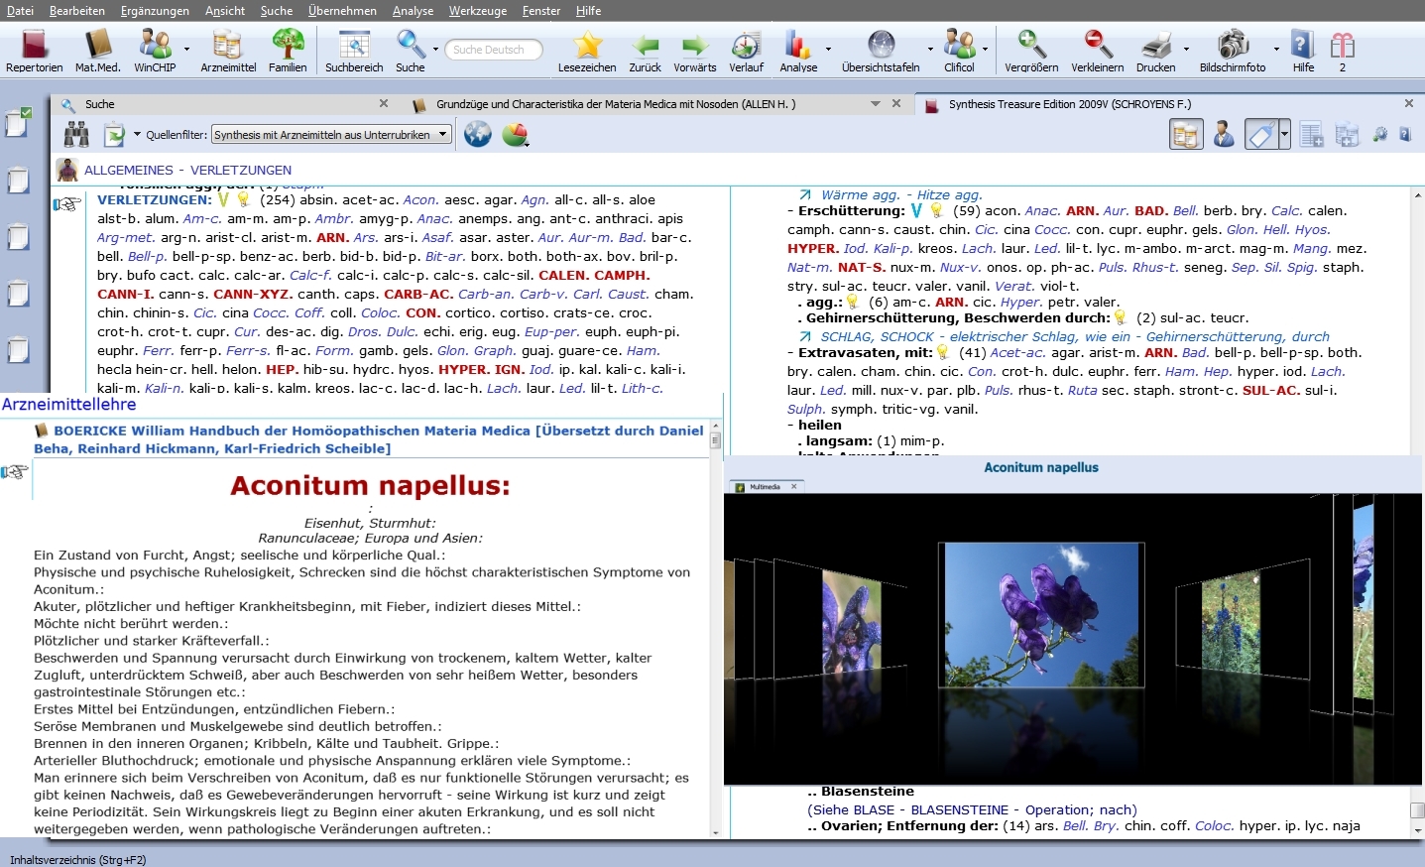Open Lesezeichen star bookmarks
1425x867 pixels.
[x=587, y=51]
